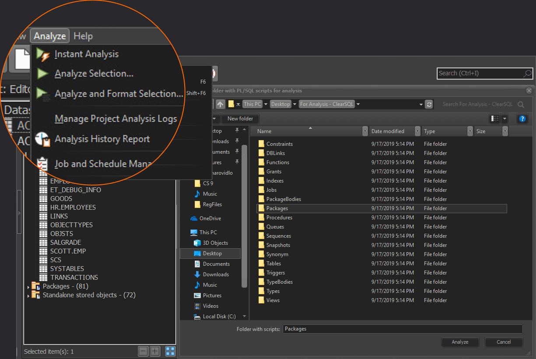536x359 pixels.
Task: Select the DBLinks folder
Action: tap(276, 153)
